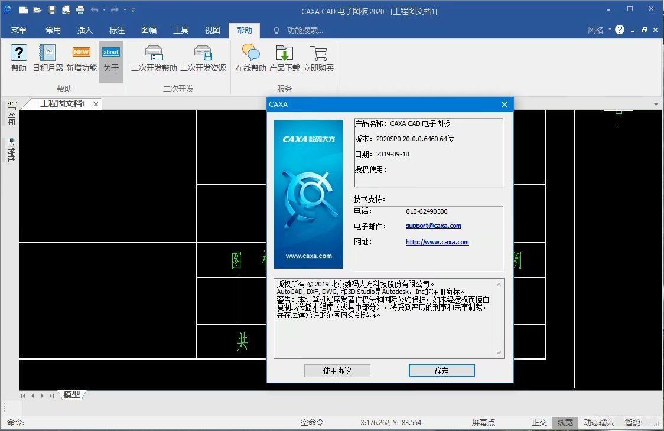This screenshot has height=431, width=664.
Task: Open 二次开发帮助 development help
Action: pos(154,58)
